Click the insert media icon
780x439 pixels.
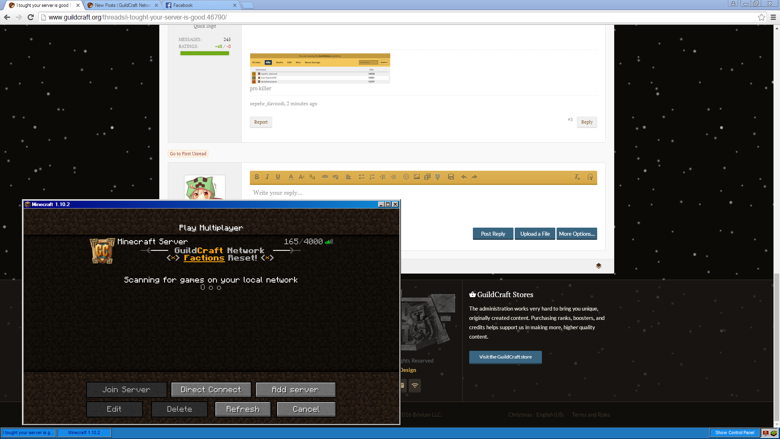427,177
